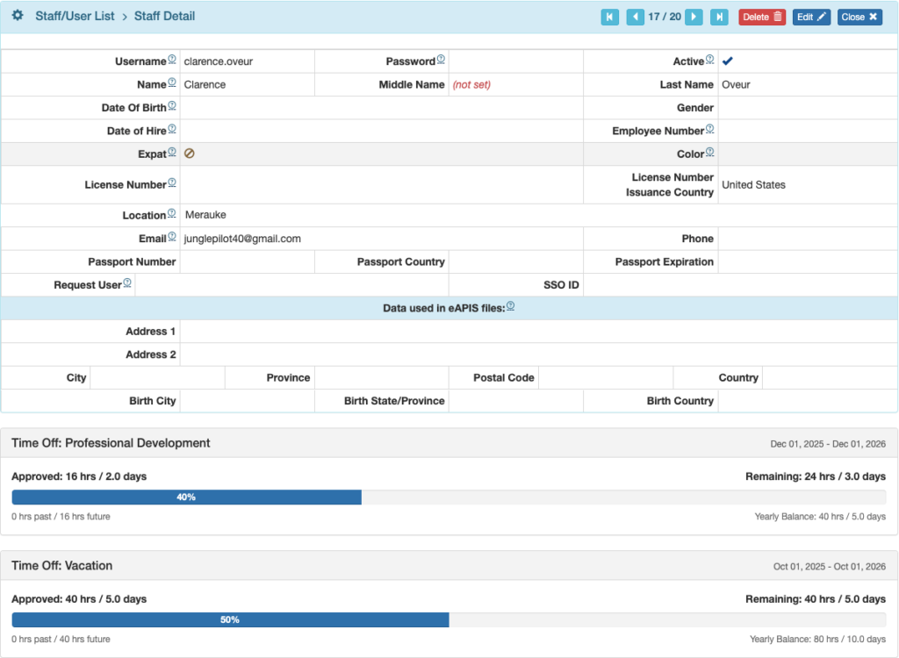The image size is (899, 658).
Task: Click the Middle Name not set value
Action: click(x=471, y=85)
